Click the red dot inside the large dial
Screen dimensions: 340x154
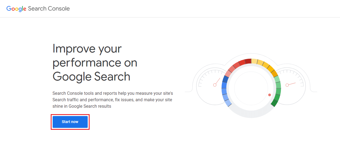coord(269,95)
